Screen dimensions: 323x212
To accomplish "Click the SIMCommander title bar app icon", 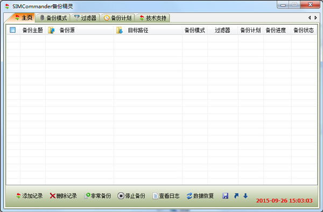I will pyautogui.click(x=7, y=6).
